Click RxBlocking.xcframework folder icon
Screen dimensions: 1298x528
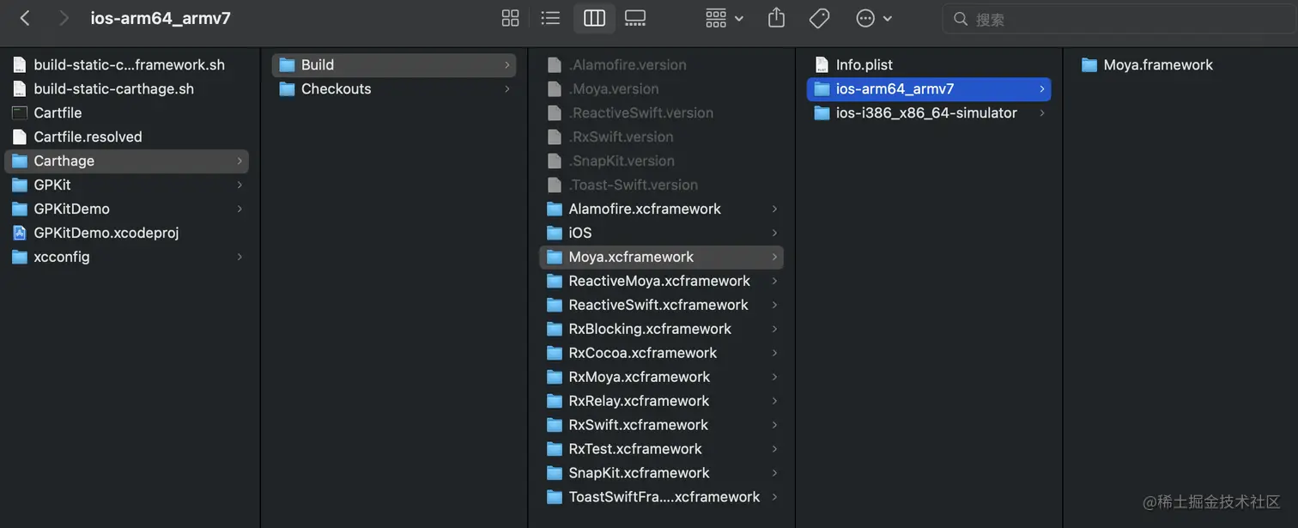555,329
